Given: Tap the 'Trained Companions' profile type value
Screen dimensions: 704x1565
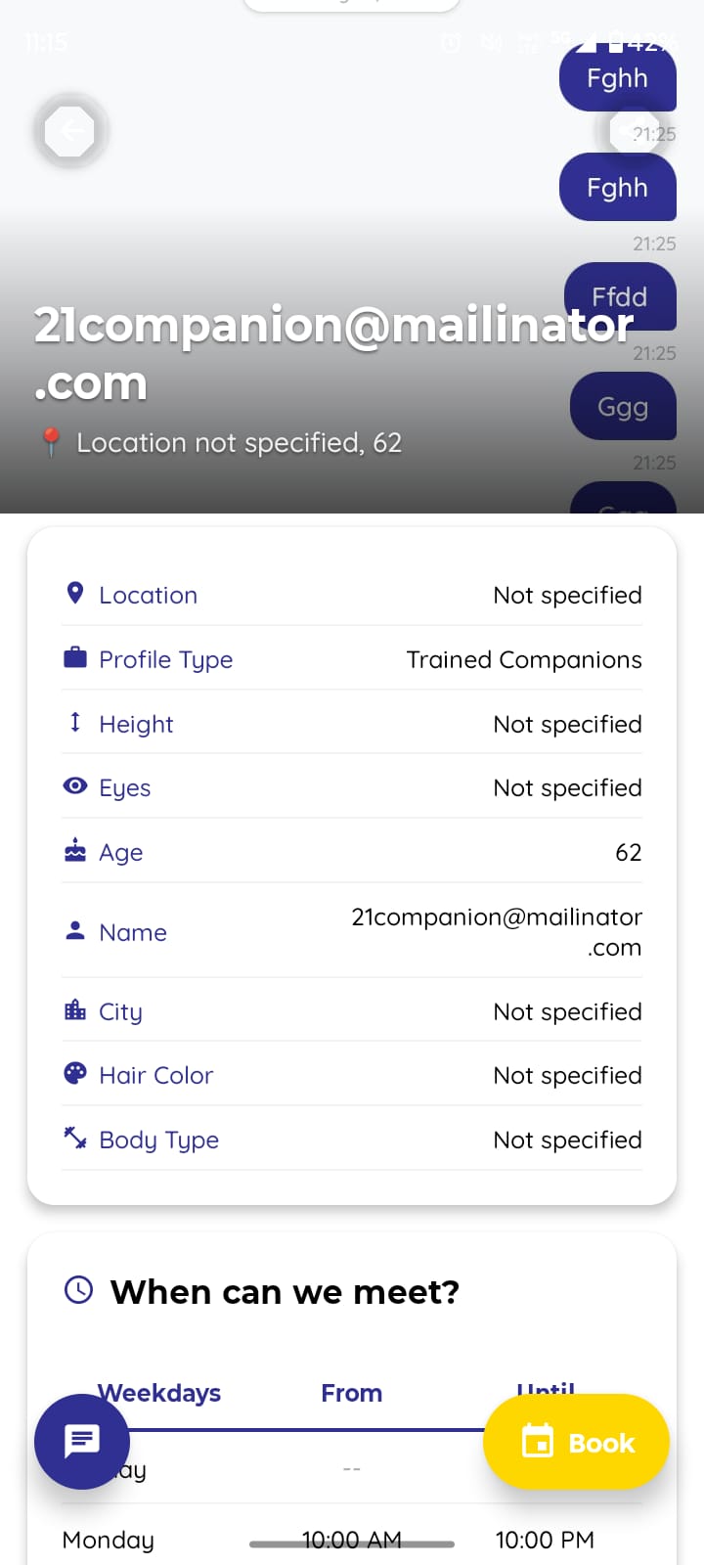Looking at the screenshot, I should pos(524,659).
